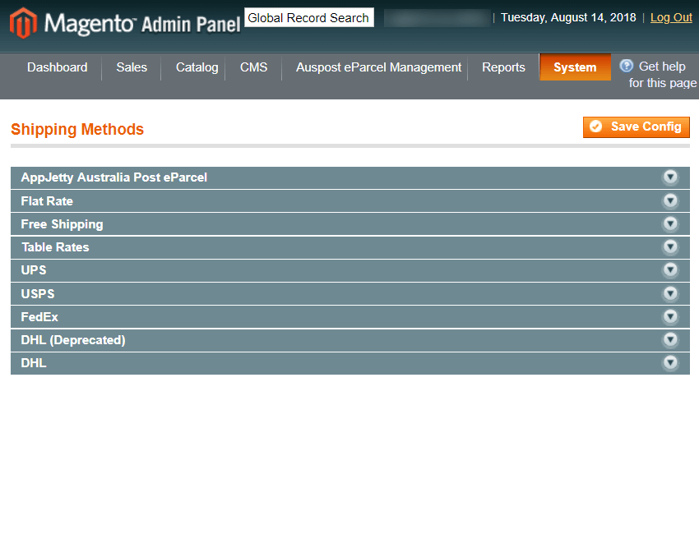Click the Free Shipping section title
This screenshot has height=534, width=699.
click(62, 224)
